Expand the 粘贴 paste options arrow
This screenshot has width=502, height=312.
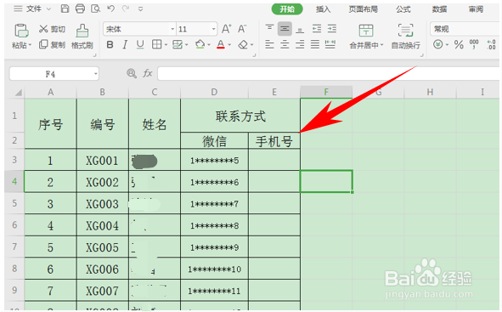30,45
